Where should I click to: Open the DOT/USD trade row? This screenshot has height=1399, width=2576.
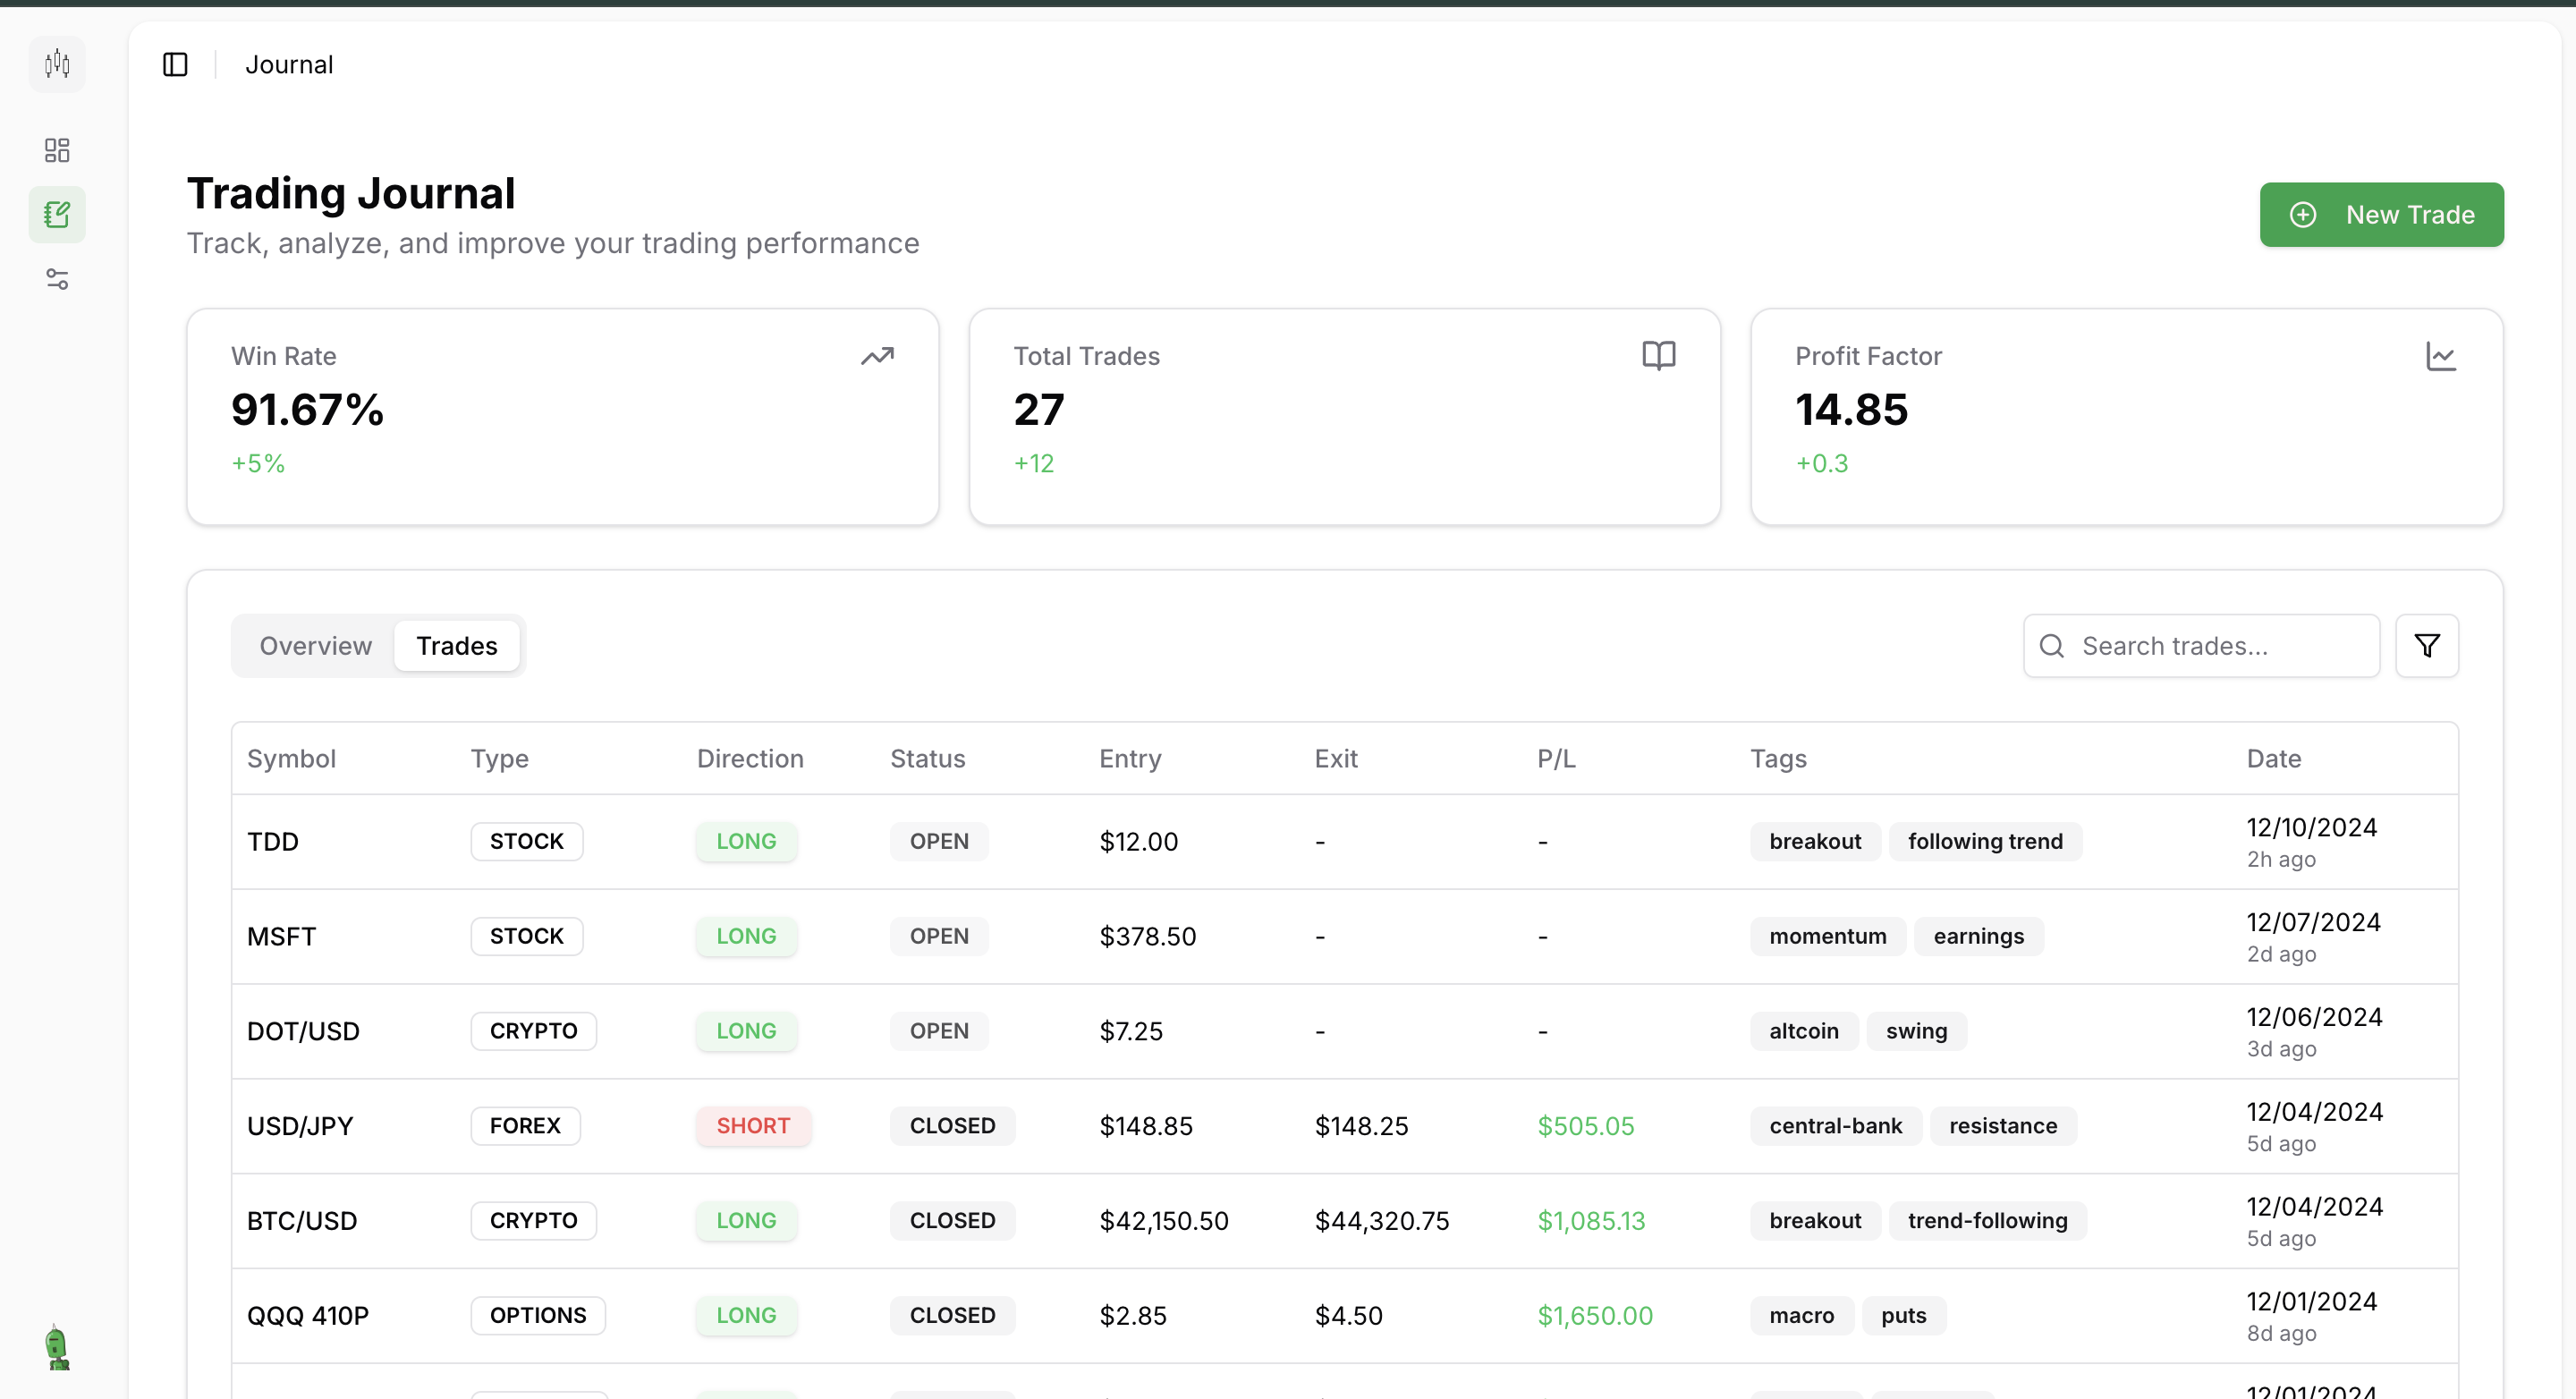coord(1345,1032)
